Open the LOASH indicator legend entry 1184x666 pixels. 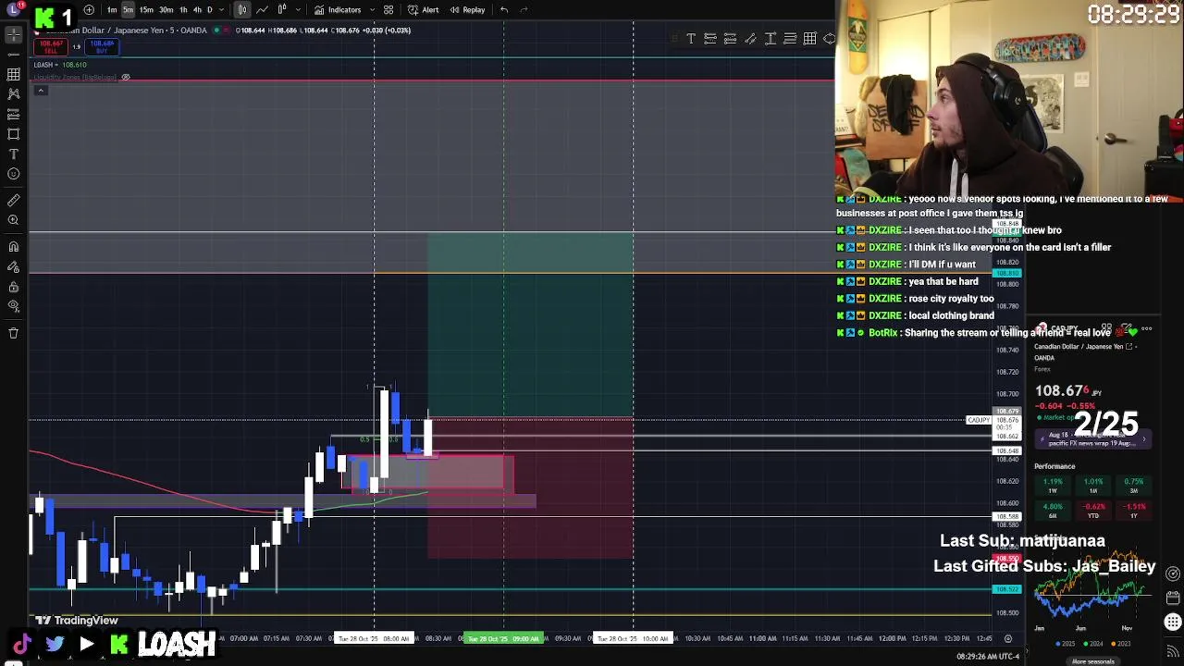pos(60,65)
